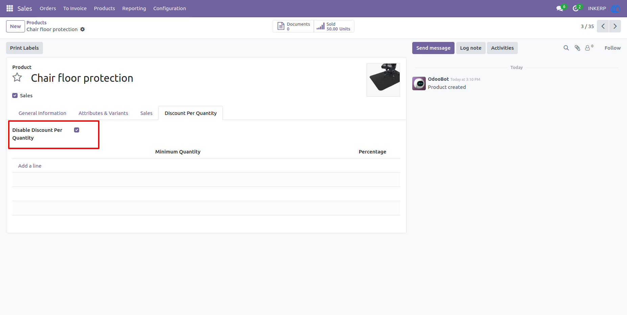Open the Products menu in navbar
The height and width of the screenshot is (315, 627).
[x=104, y=8]
